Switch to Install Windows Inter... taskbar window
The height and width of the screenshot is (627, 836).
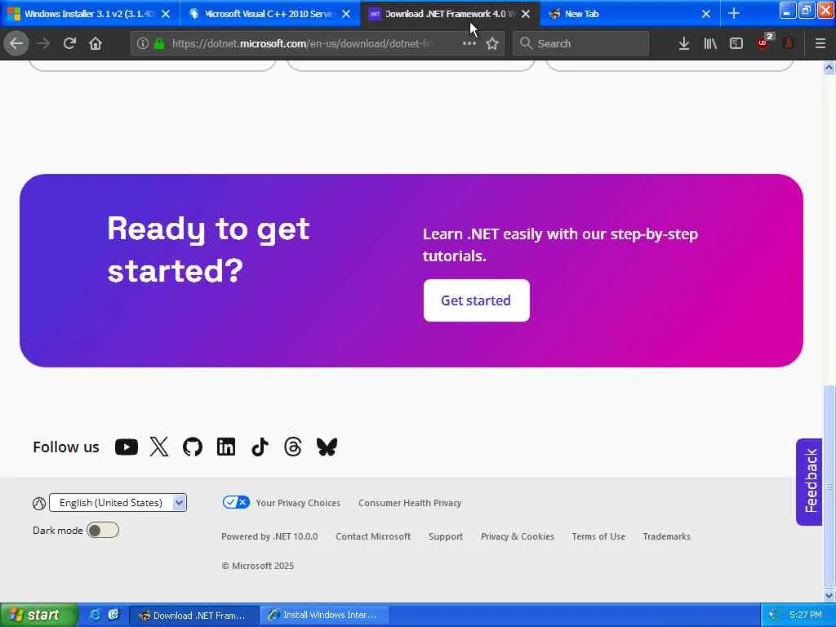324,616
